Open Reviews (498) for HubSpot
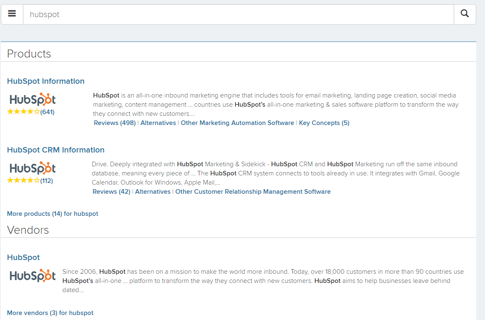This screenshot has height=320, width=485. pos(115,123)
